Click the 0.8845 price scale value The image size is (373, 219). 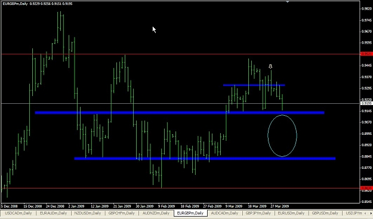coord(366,156)
